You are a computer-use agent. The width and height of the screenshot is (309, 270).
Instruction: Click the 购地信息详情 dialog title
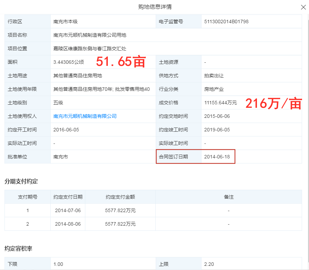[155, 7]
